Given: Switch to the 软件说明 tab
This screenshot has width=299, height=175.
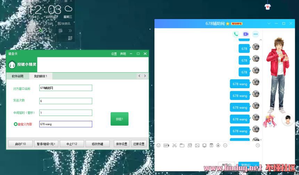Looking at the screenshot, I should pos(18,76).
